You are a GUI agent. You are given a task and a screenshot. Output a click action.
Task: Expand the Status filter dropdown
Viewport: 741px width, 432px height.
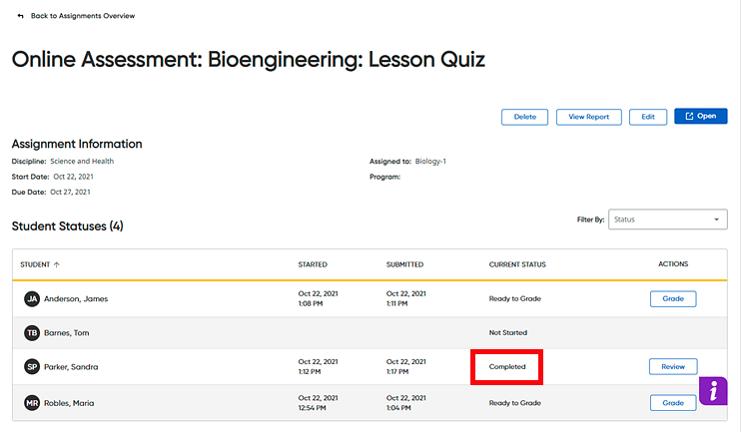tap(668, 219)
